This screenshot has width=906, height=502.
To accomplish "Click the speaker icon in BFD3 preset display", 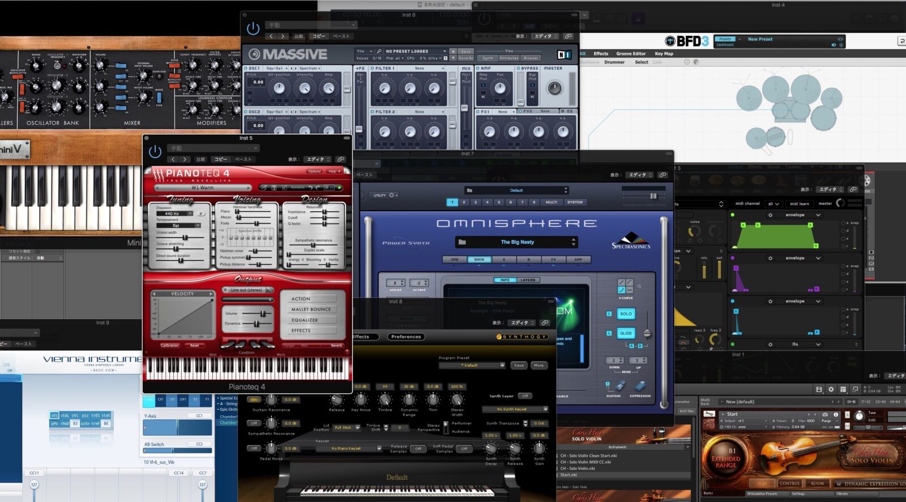I will coord(834,45).
